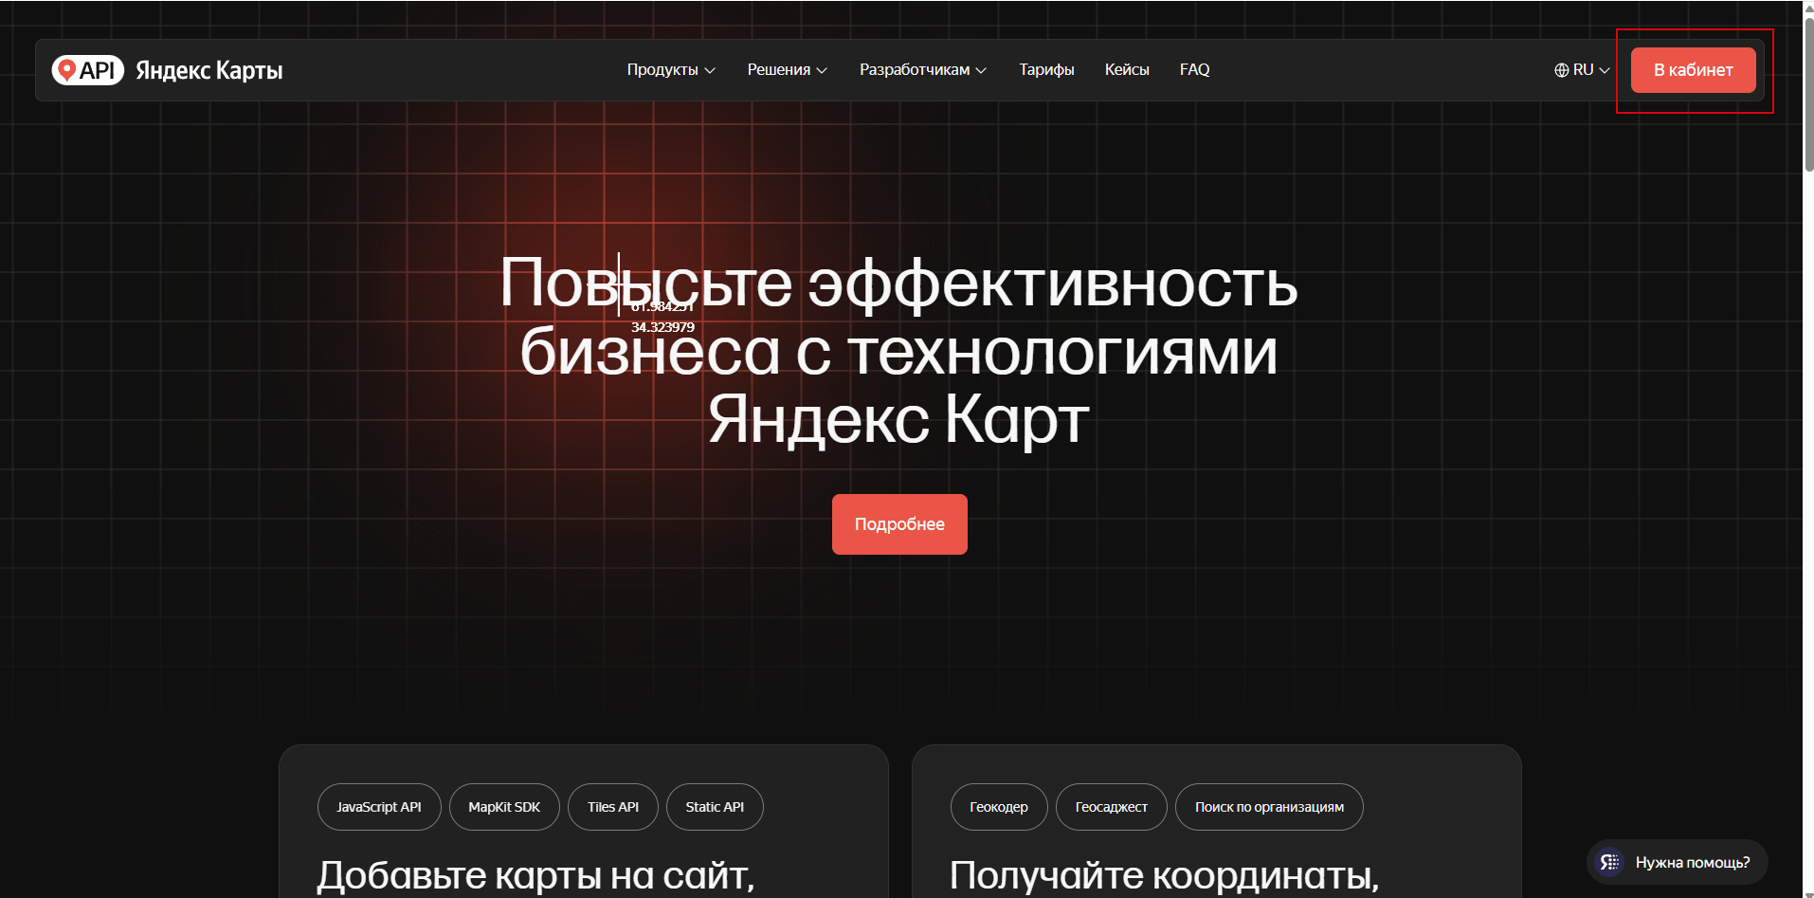This screenshot has height=898, width=1814.
Task: Select the JavaScript API chip
Action: pos(379,807)
